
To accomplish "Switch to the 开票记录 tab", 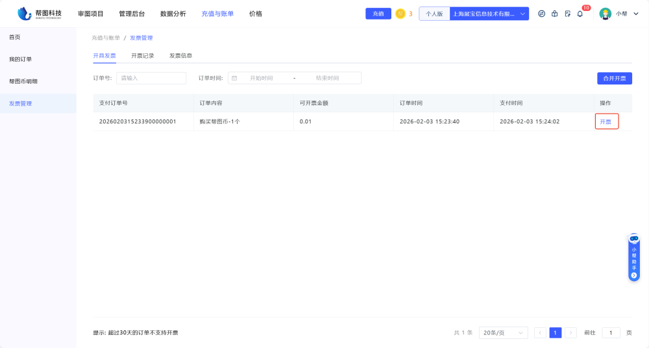I will 143,56.
